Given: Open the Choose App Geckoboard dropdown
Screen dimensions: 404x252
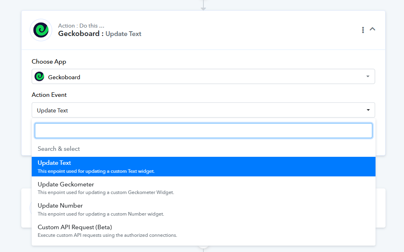Looking at the screenshot, I should coord(203,76).
